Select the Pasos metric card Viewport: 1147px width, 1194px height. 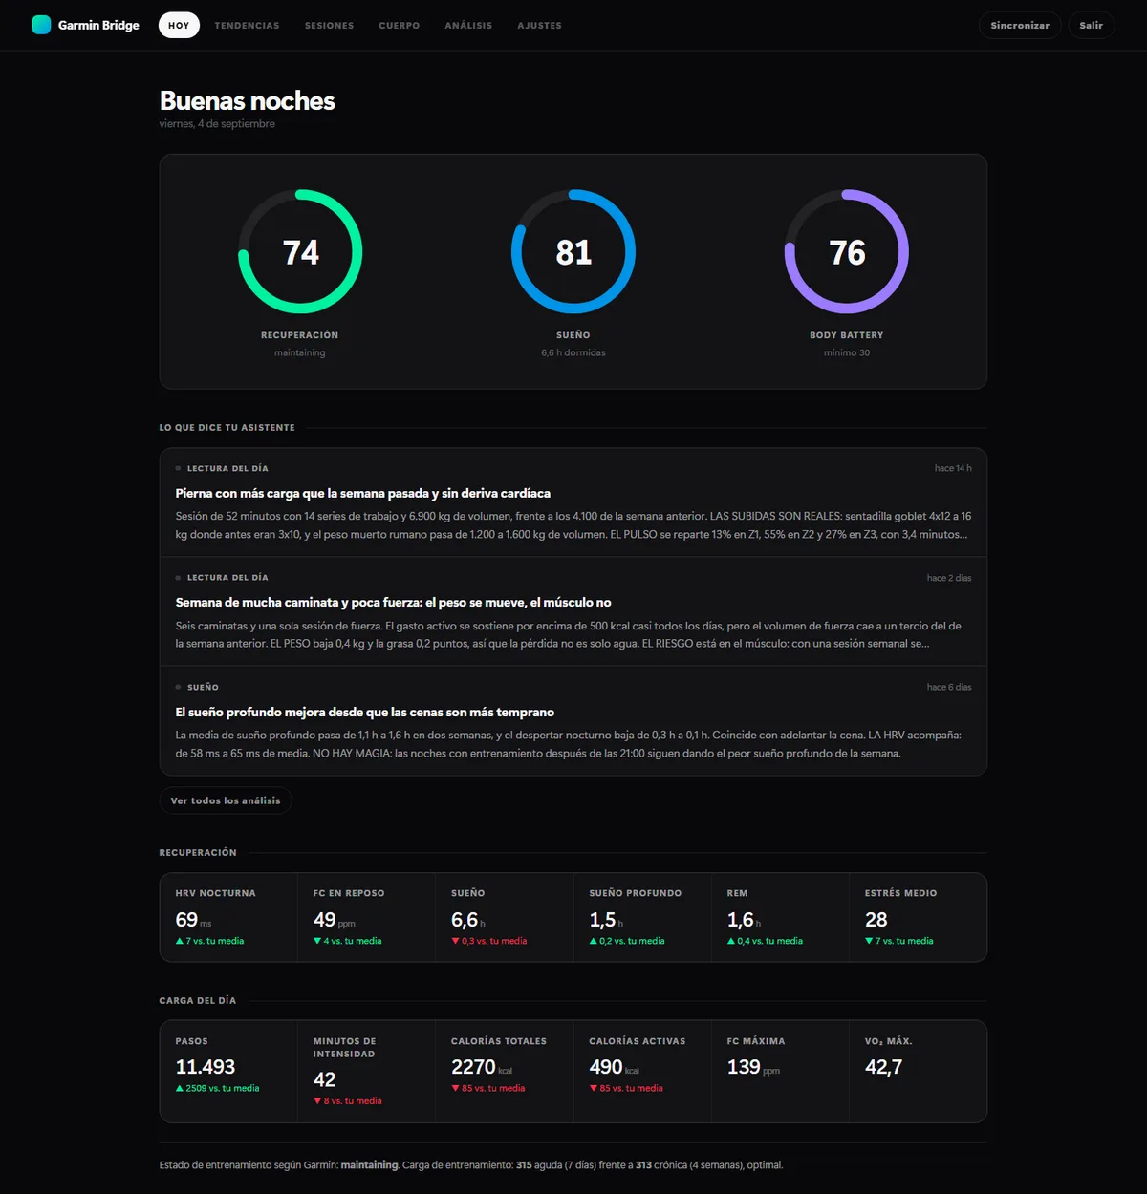point(228,1072)
